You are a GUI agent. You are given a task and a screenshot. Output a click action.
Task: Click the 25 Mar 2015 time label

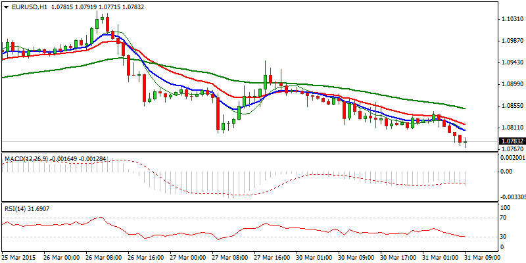point(18,256)
